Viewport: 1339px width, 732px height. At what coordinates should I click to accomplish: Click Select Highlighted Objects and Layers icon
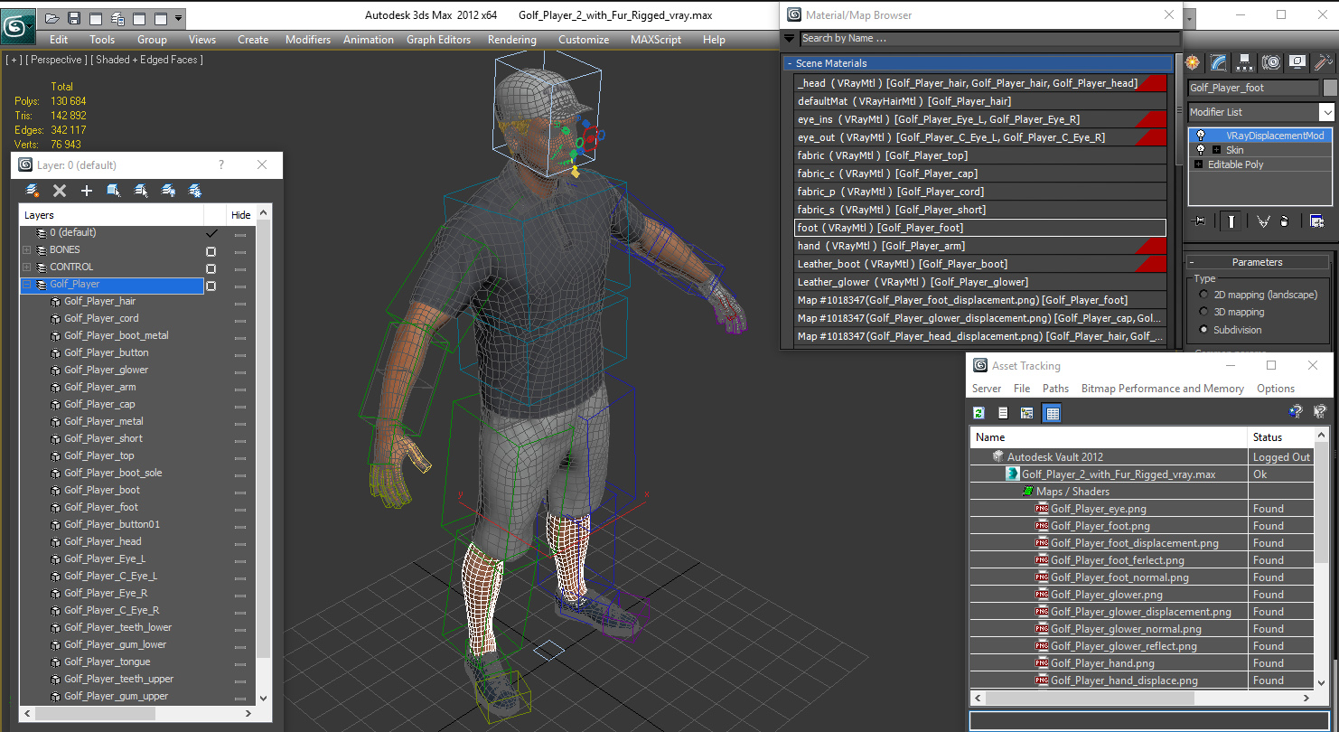click(x=114, y=191)
